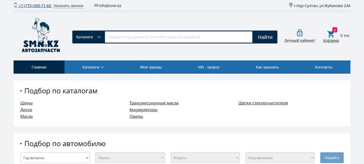Click the envelope icon beside info@smn.kz
The width and height of the screenshot is (364, 164).
96,5
